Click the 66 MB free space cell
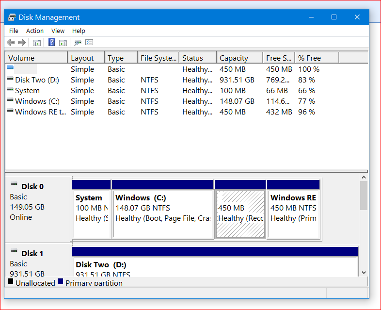The width and height of the screenshot is (381, 310). point(277,91)
